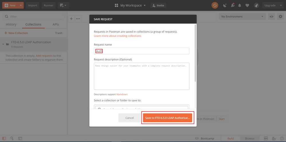Click the Request name input field
Screen dimensions: 286x142
141,51
